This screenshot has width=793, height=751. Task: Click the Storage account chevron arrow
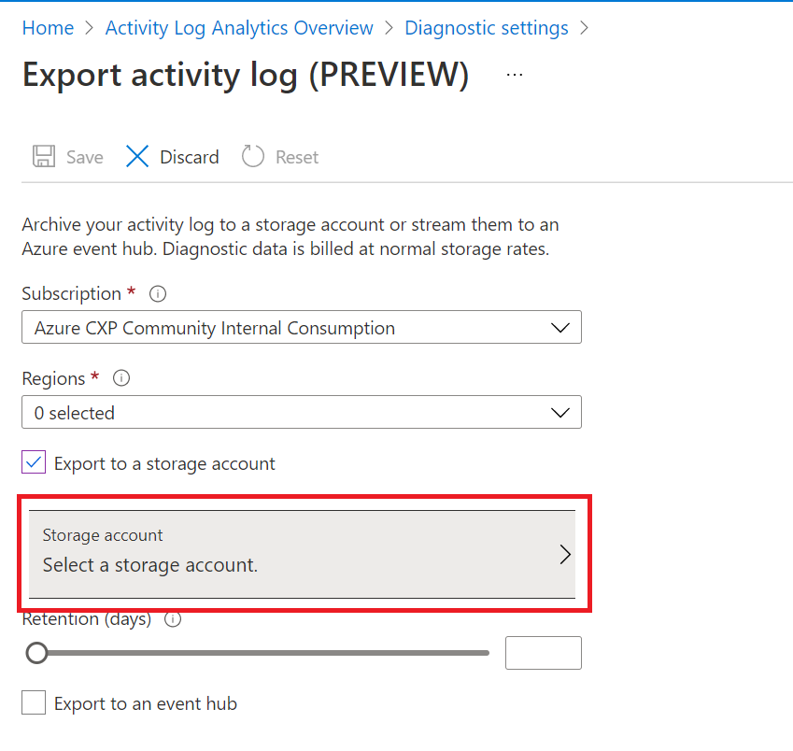(564, 554)
